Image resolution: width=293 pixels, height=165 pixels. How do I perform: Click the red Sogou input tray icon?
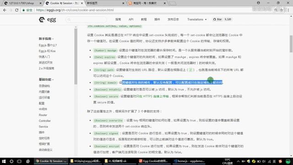point(280,161)
